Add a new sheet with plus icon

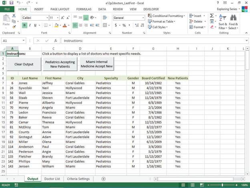click(103, 179)
